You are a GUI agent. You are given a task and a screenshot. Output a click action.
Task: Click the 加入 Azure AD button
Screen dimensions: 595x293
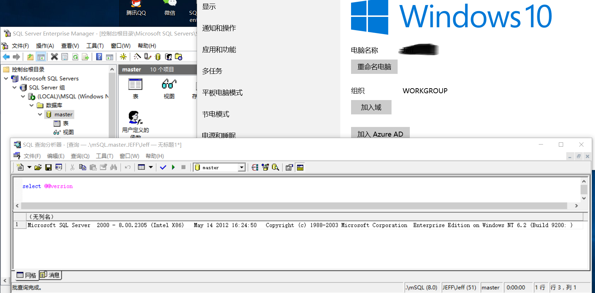(380, 133)
